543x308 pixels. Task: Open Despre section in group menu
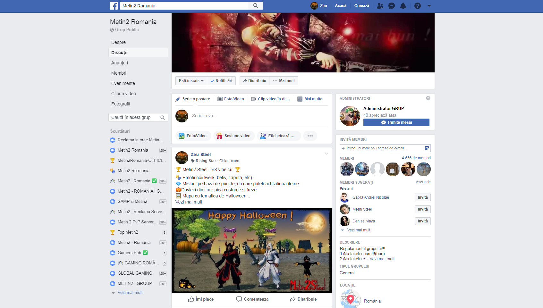coord(118,42)
